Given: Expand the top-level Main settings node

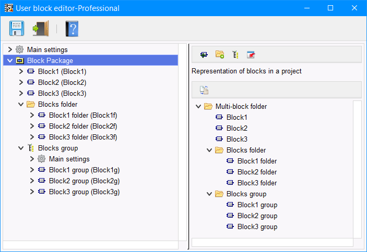Looking at the screenshot, I should (10, 49).
